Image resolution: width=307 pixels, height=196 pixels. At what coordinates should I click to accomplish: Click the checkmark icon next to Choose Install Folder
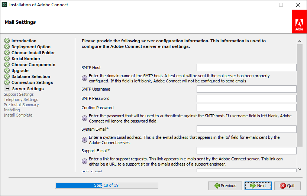[x=7, y=53]
